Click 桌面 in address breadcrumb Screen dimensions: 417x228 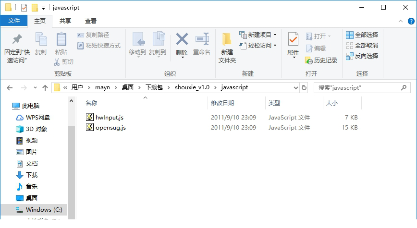[x=128, y=87]
